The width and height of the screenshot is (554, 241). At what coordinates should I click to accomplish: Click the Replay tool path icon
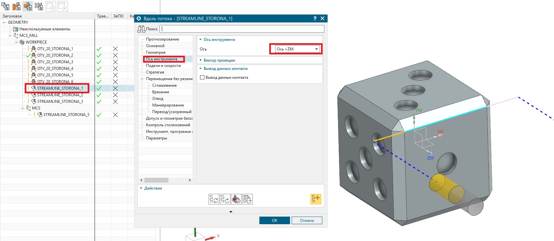pos(225,199)
